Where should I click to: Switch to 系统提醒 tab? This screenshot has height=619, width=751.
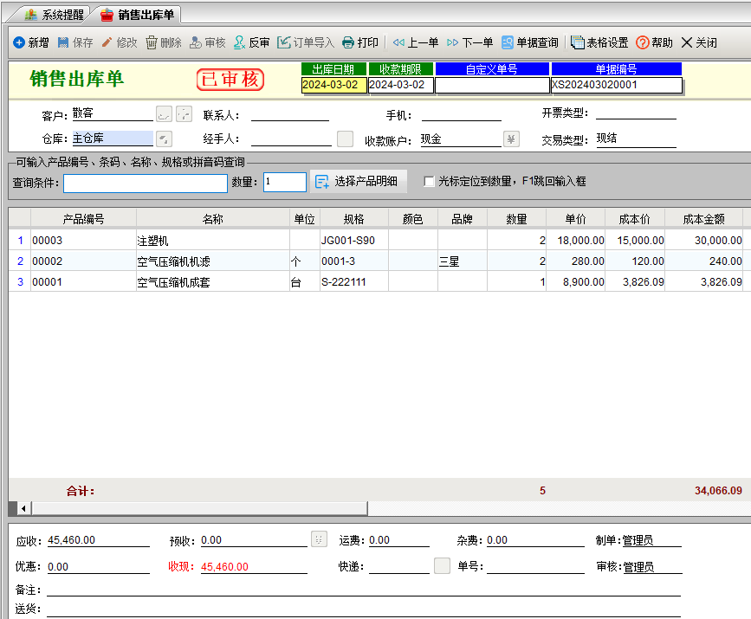[54, 15]
